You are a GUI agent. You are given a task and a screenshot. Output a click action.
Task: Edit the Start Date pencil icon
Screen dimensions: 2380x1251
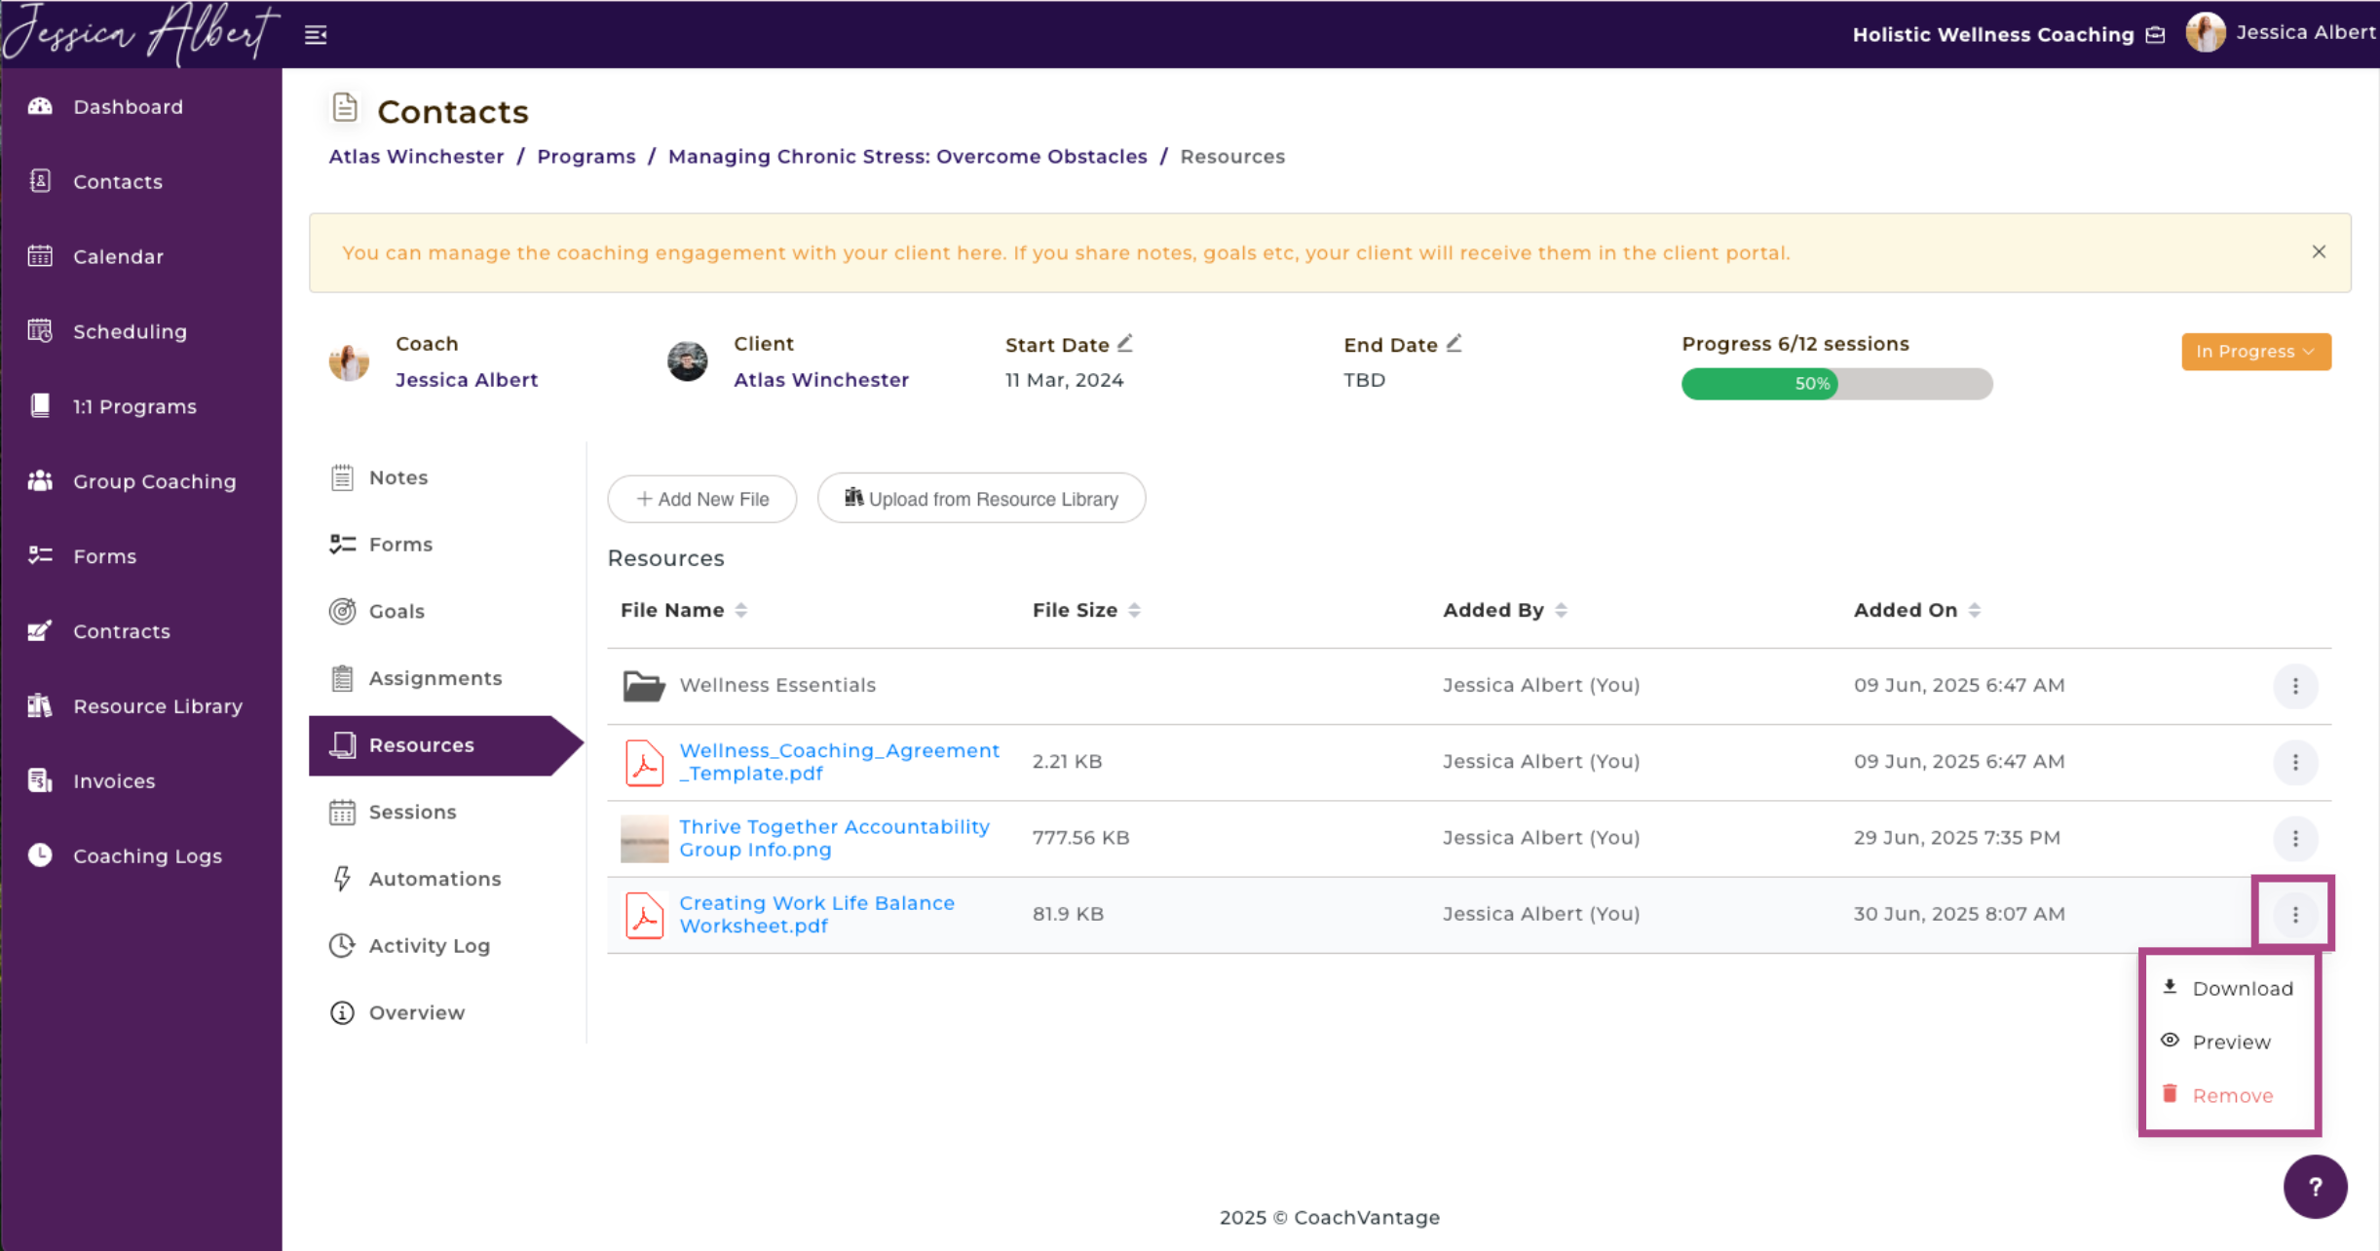(x=1125, y=343)
